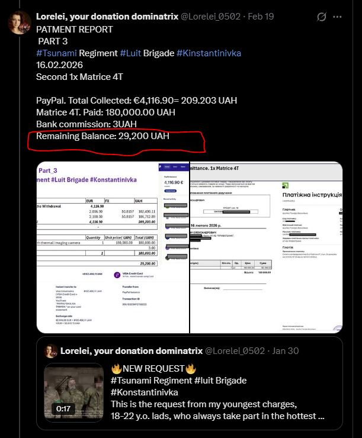Open the Feb 19 post timestamp
This screenshot has height=438, width=362.
point(261,17)
